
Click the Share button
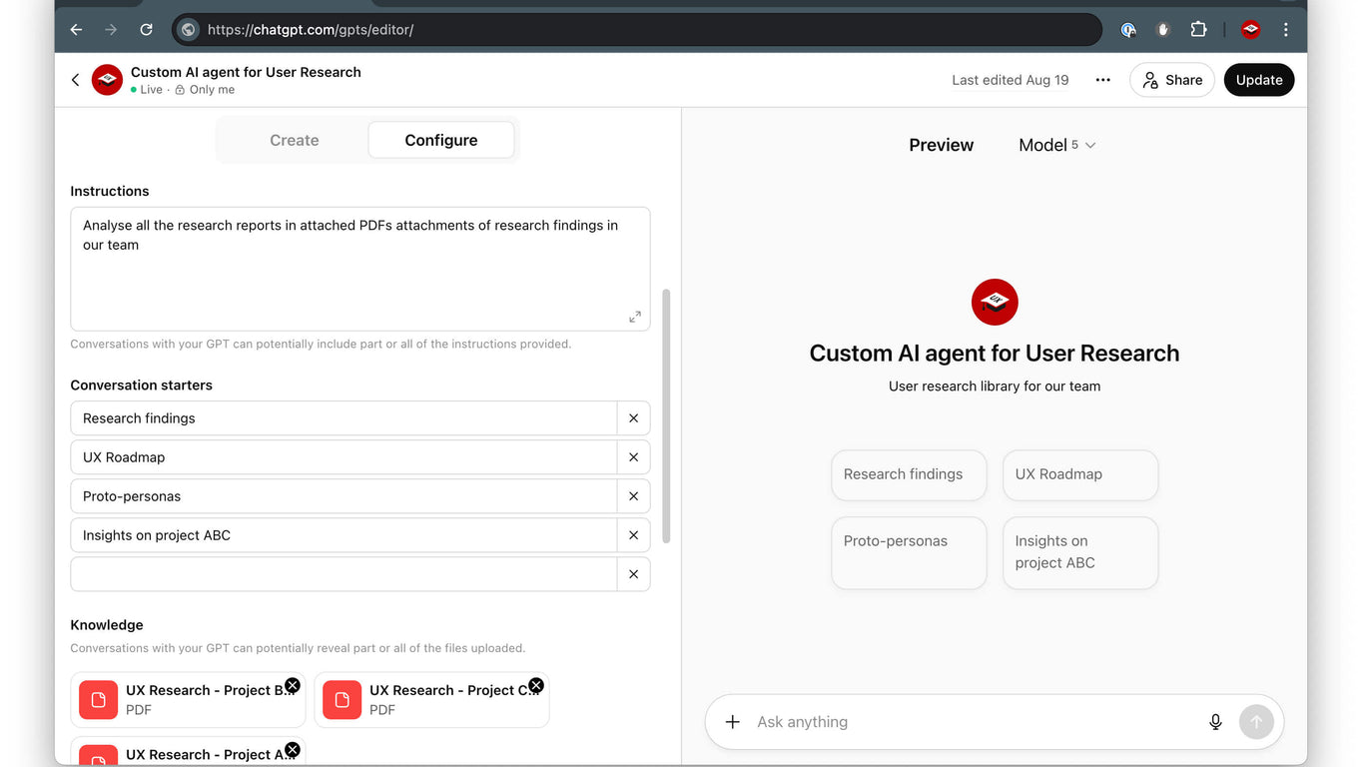[1171, 80]
